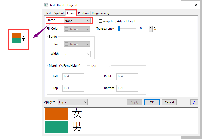This screenshot has width=202, height=139.
Task: Open the Apply to Layer dropdown
Action: point(73,102)
